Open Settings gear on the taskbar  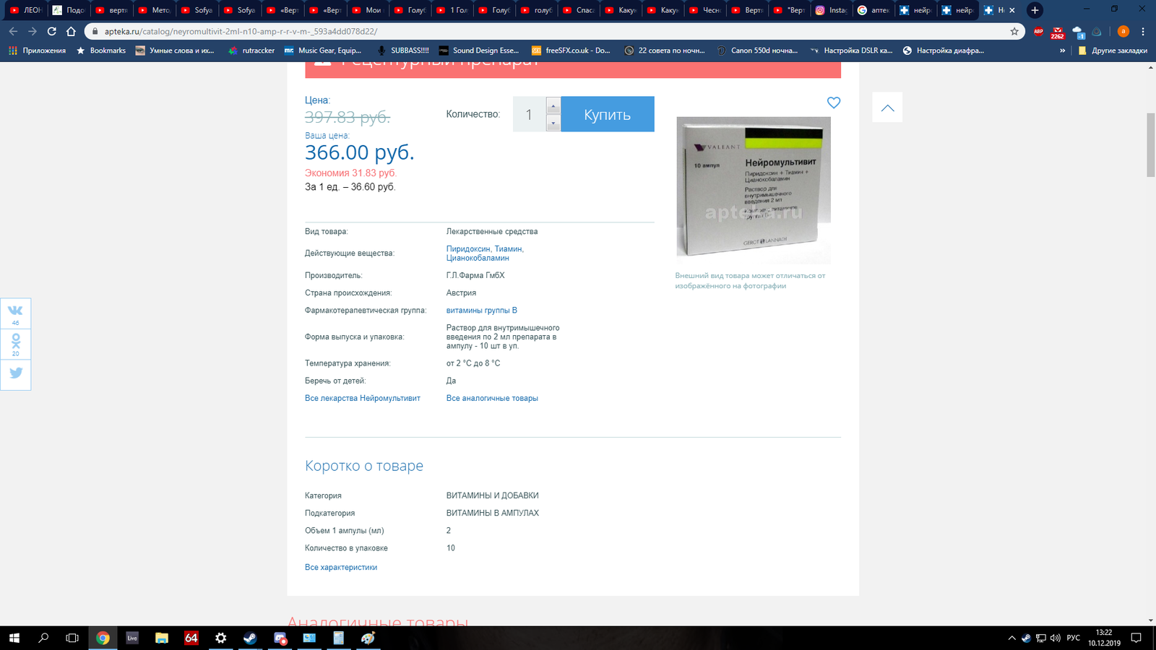point(220,638)
